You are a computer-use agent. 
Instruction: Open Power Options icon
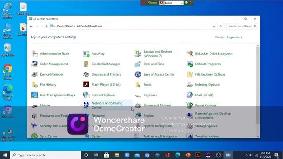click(190, 105)
